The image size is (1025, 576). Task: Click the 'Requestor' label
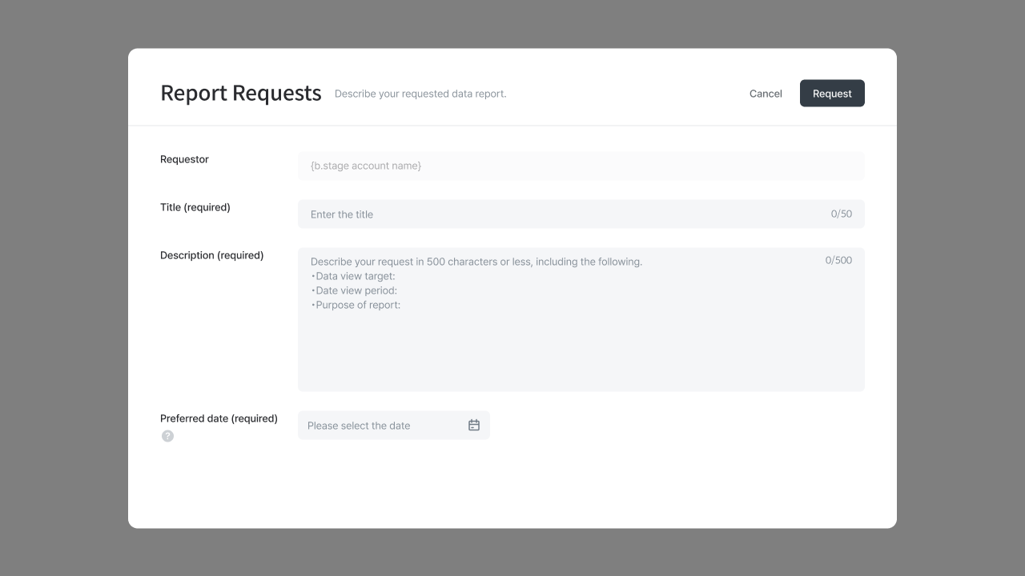(184, 159)
